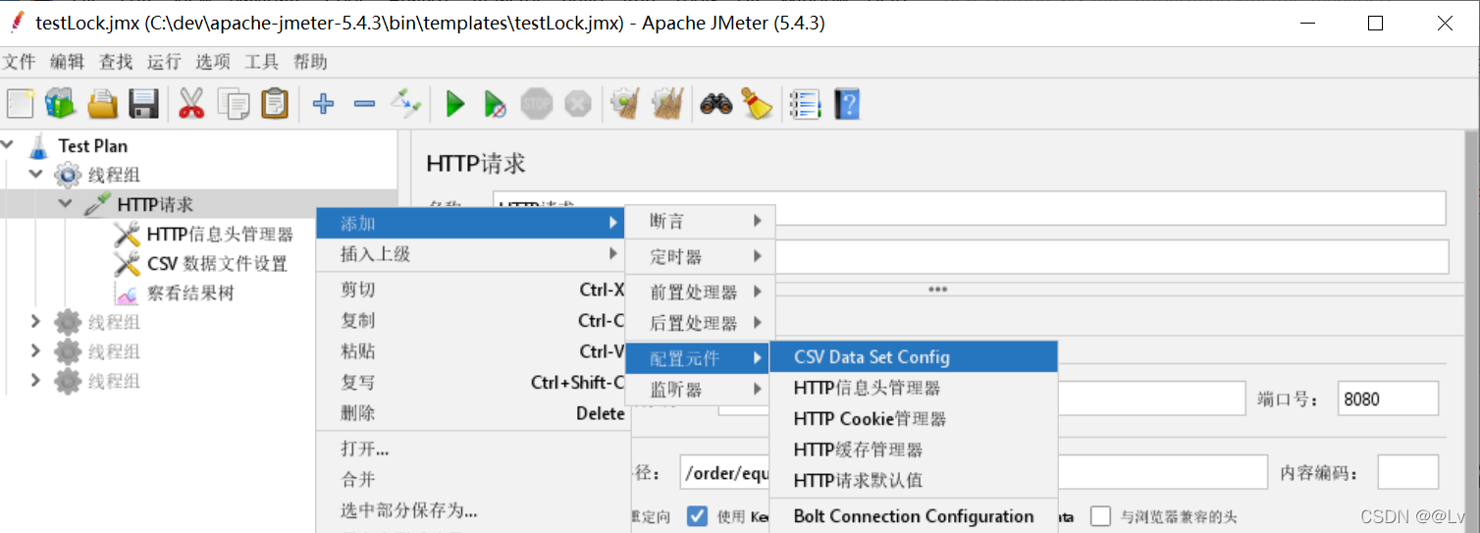The height and width of the screenshot is (533, 1480).
Task: Click the dropper icon beside HTTP请求
Action: click(97, 205)
